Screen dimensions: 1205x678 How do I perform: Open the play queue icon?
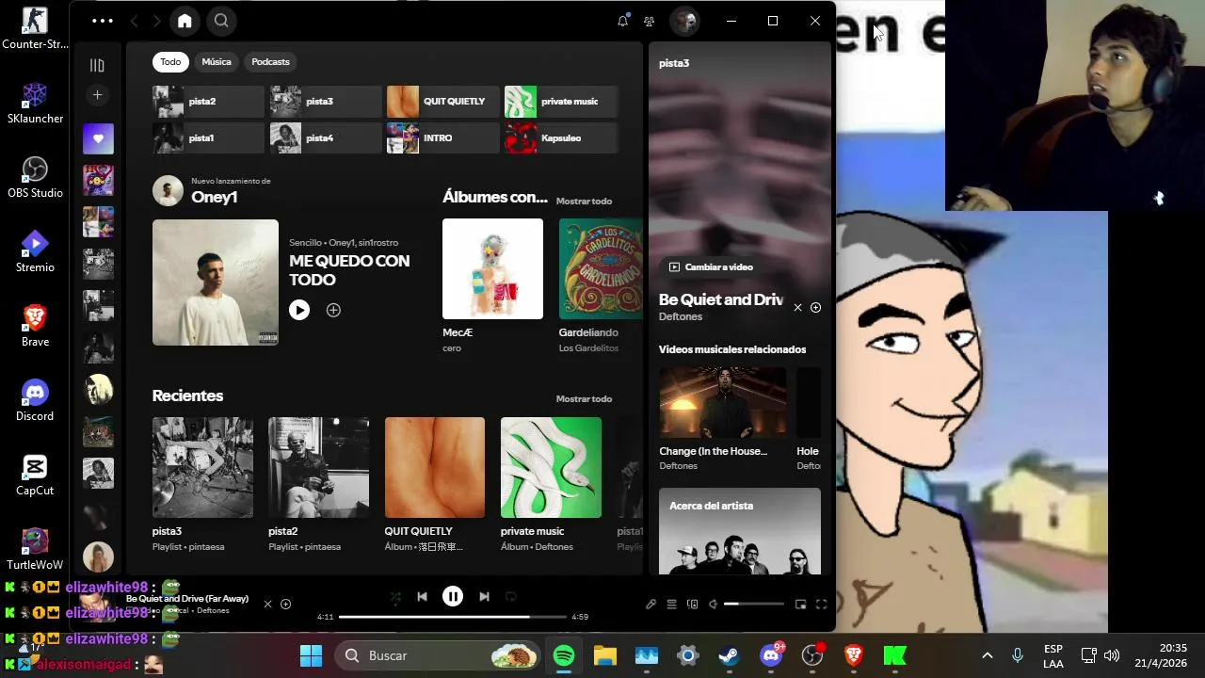671,605
